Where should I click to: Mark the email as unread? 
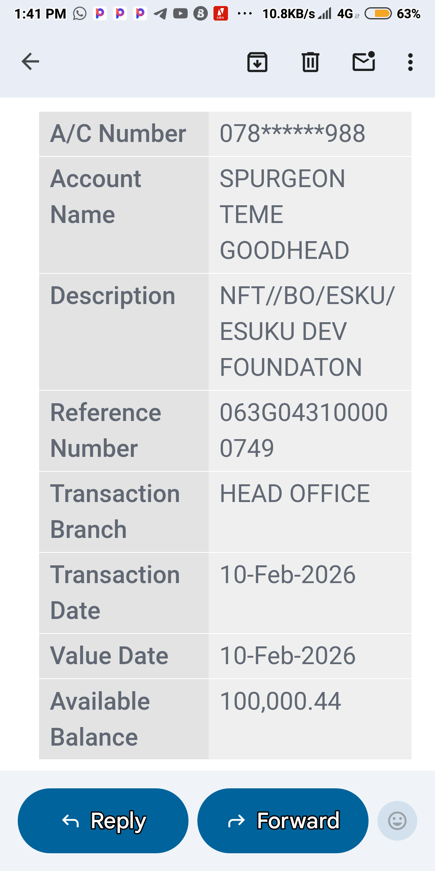click(x=364, y=62)
